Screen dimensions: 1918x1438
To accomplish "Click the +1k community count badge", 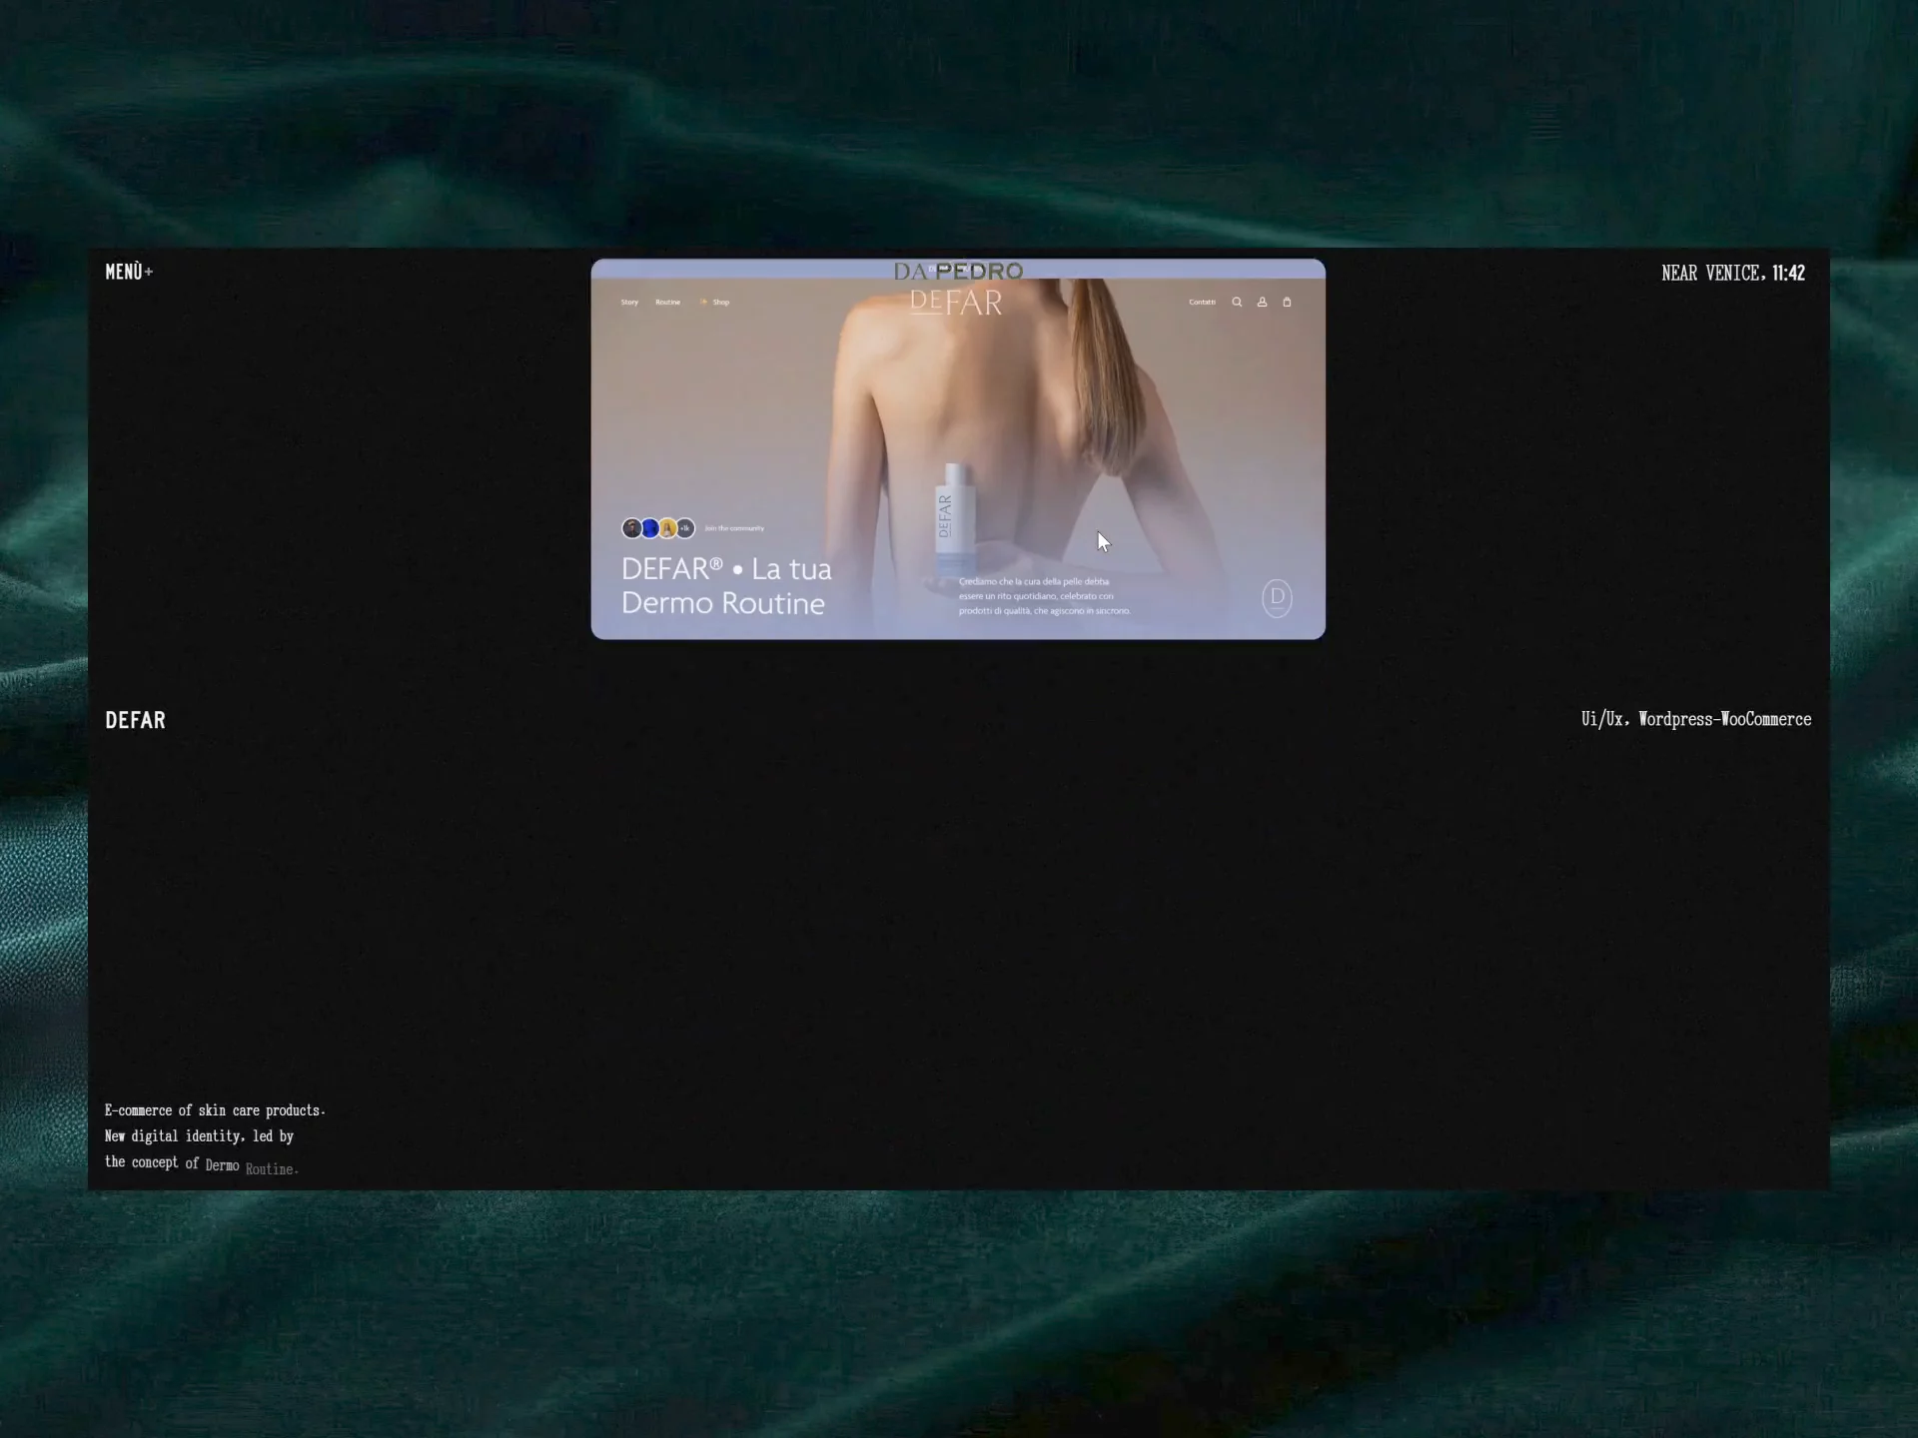I will click(x=685, y=528).
